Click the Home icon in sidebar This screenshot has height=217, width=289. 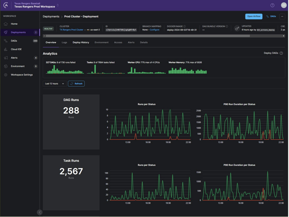6,24
